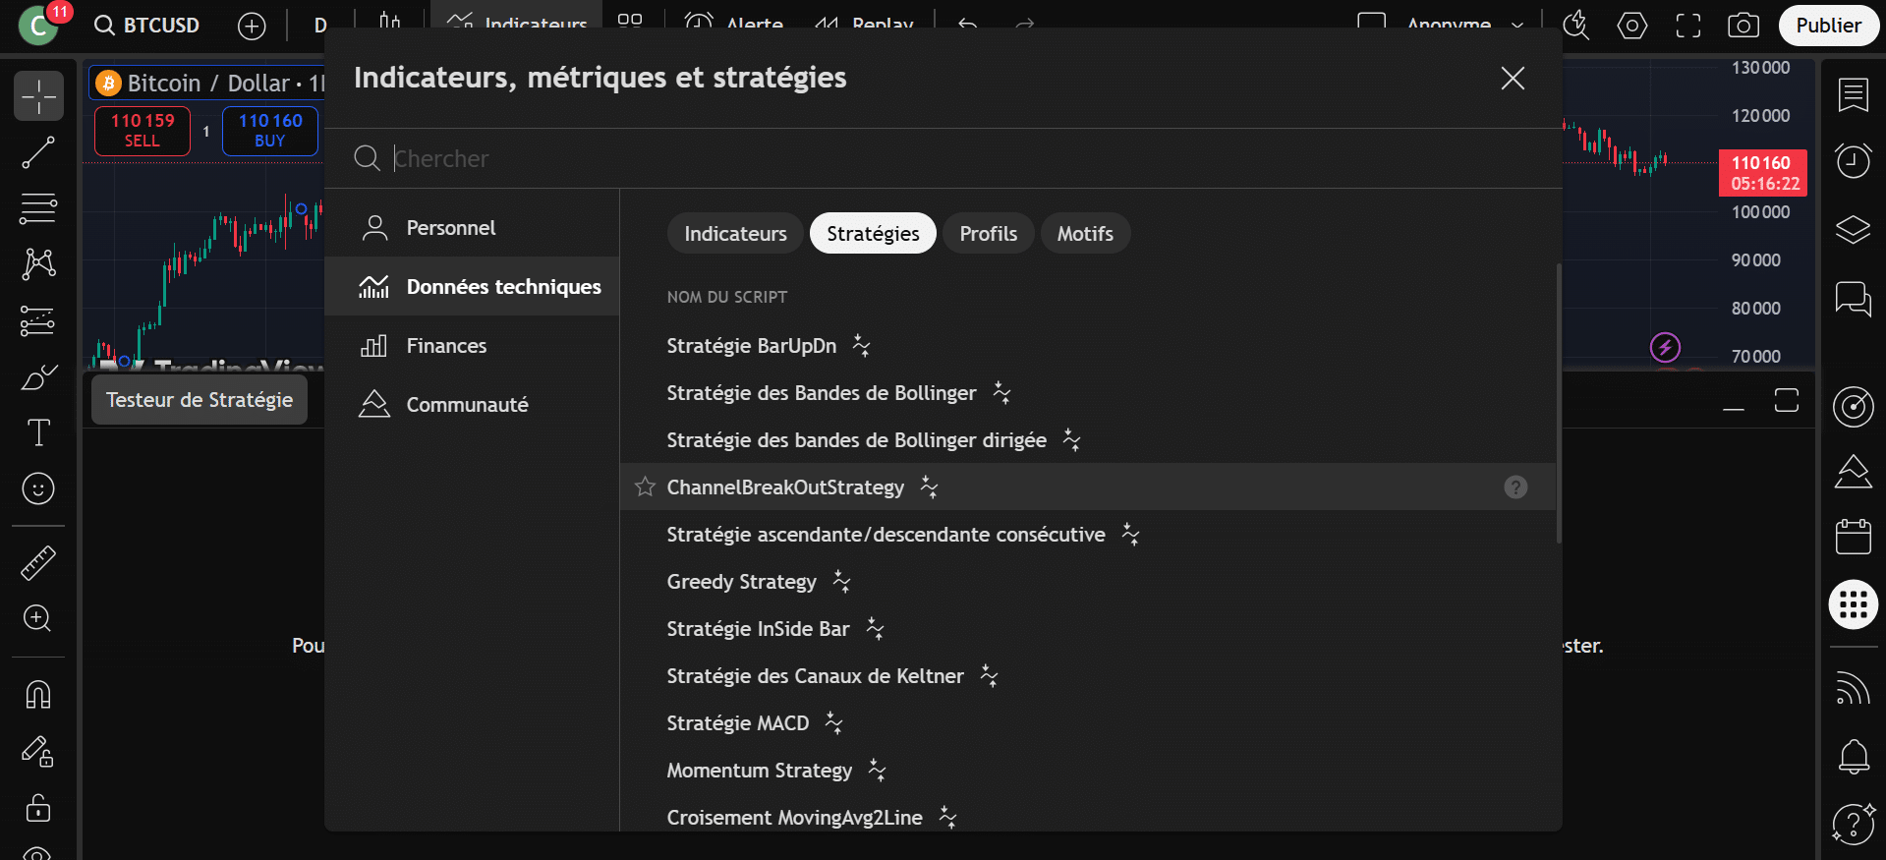The height and width of the screenshot is (860, 1886).
Task: Click the Chercher search field
Action: (885, 158)
